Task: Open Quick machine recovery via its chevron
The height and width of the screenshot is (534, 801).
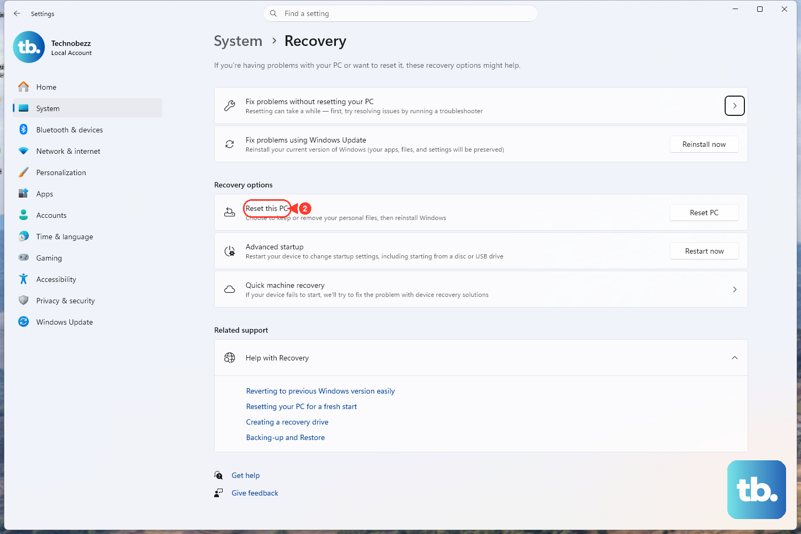Action: tap(735, 289)
